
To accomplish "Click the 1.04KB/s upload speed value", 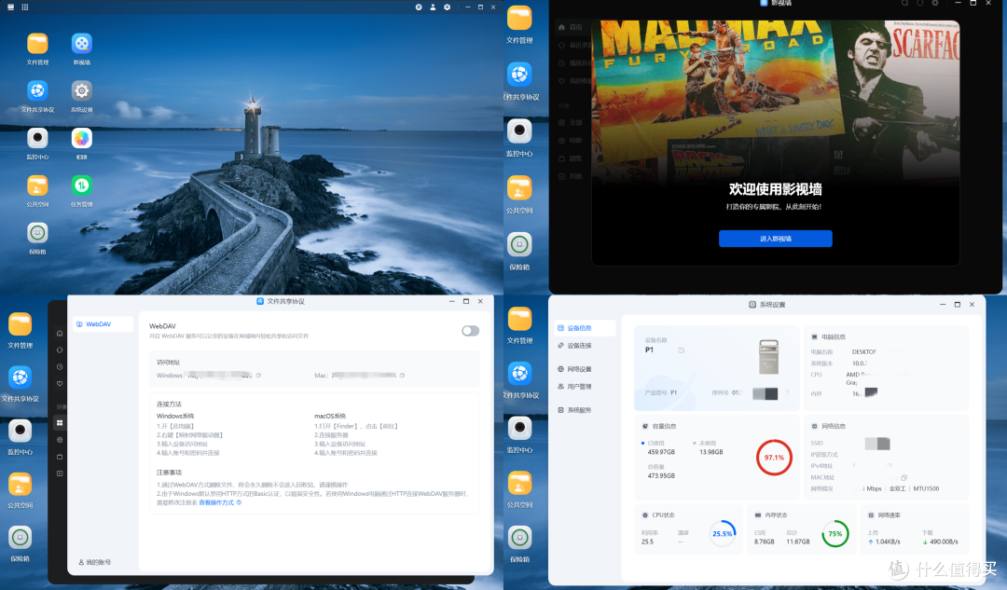I will 888,542.
